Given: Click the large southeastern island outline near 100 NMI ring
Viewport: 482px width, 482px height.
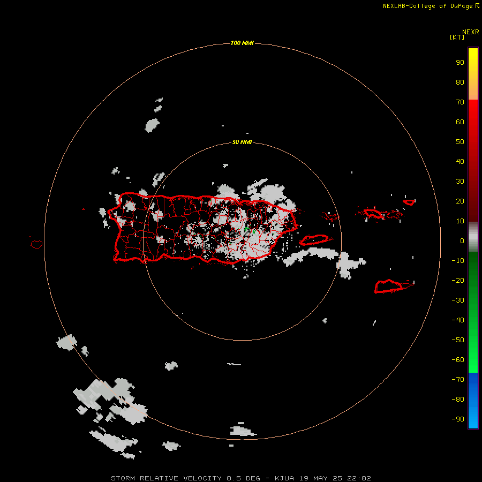Looking at the screenshot, I should pyautogui.click(x=388, y=287).
